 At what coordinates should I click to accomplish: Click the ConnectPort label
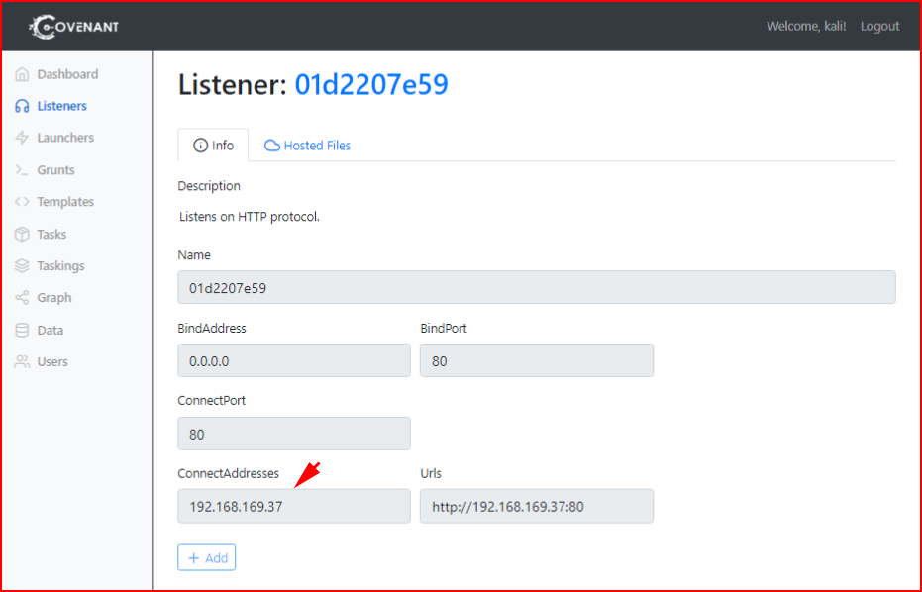point(211,400)
